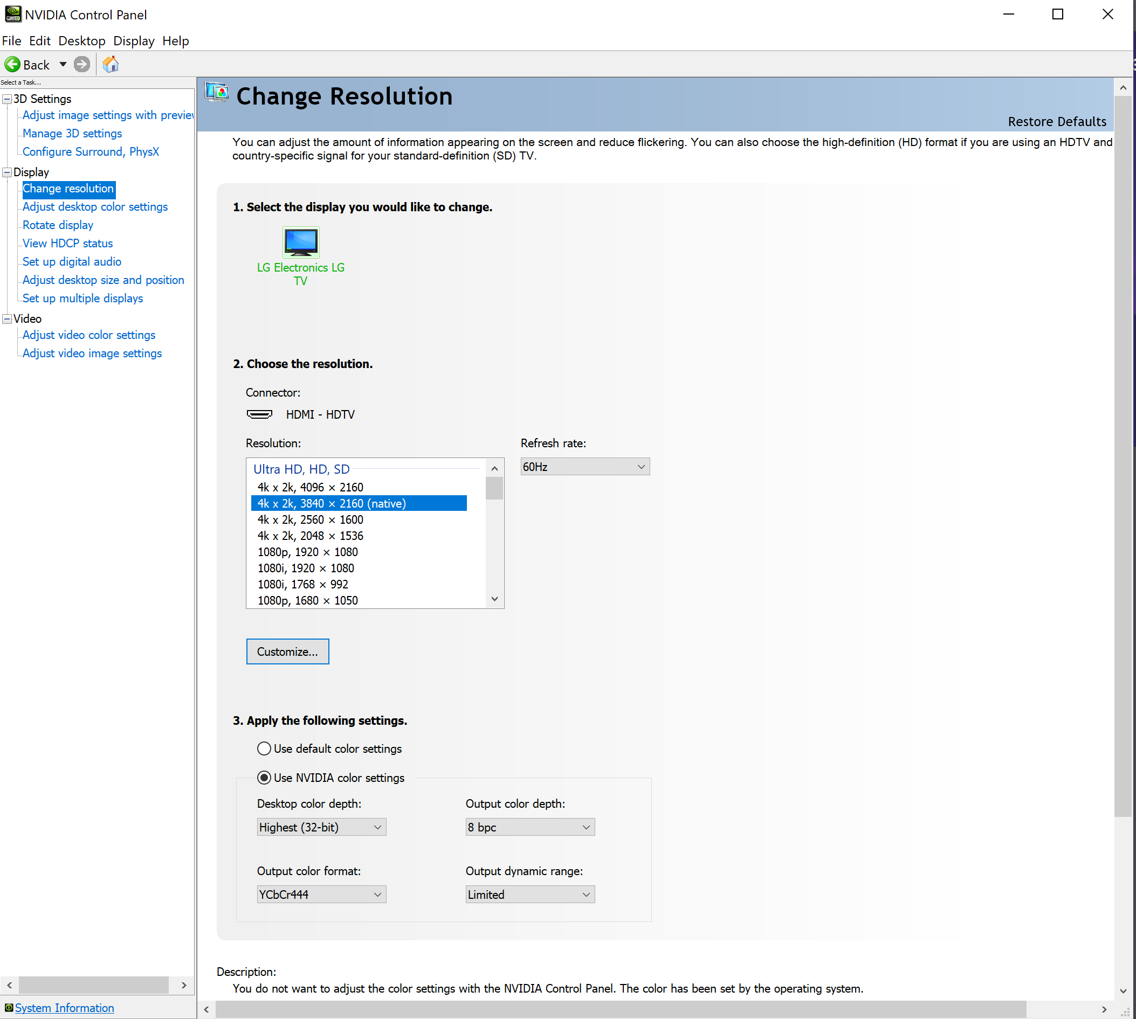Click main panel horizontal scroll left arrow
Image resolution: width=1136 pixels, height=1019 pixels.
point(206,1009)
